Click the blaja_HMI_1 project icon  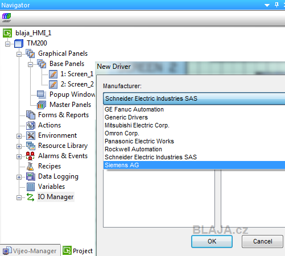tap(7, 33)
